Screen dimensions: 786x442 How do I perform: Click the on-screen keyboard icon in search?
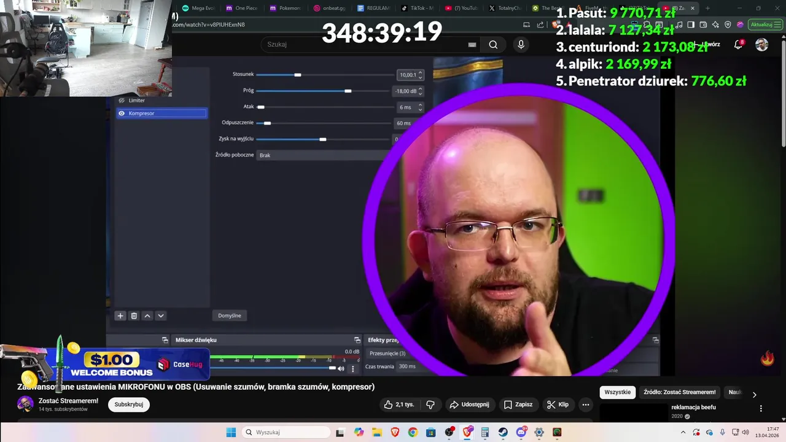coord(472,44)
